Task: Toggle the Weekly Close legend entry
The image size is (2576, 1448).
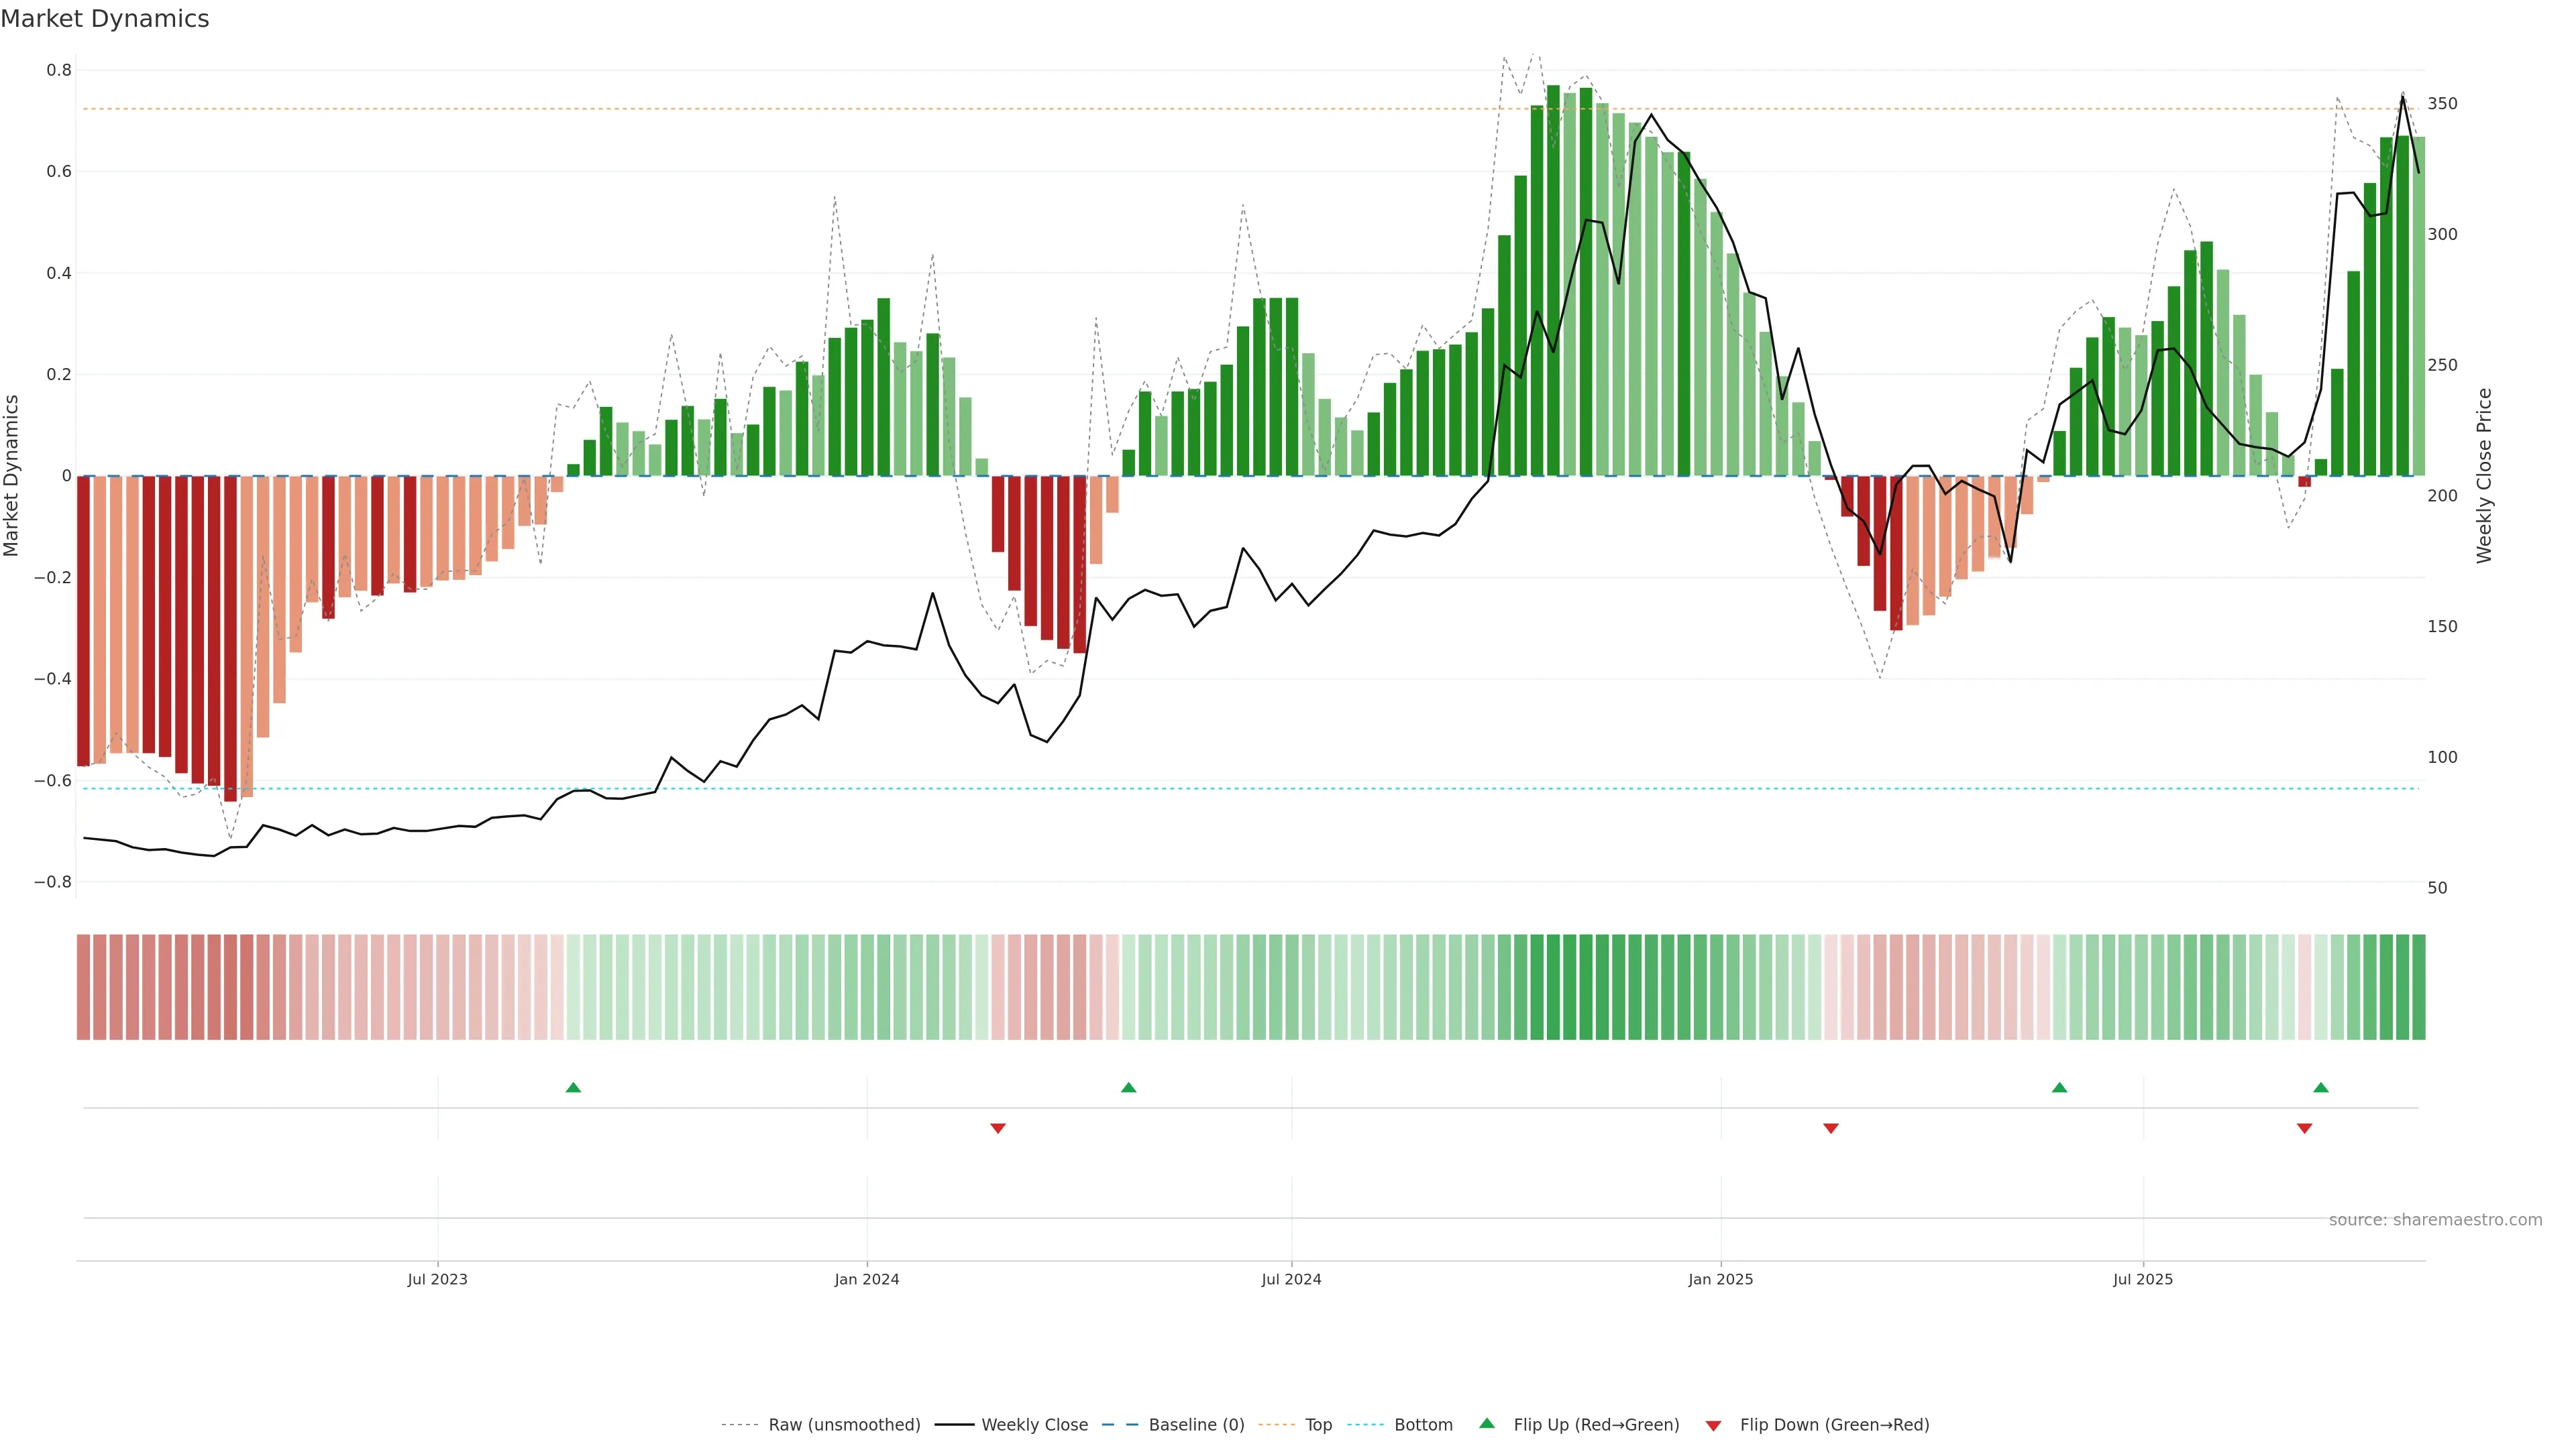Action: tap(1034, 1425)
